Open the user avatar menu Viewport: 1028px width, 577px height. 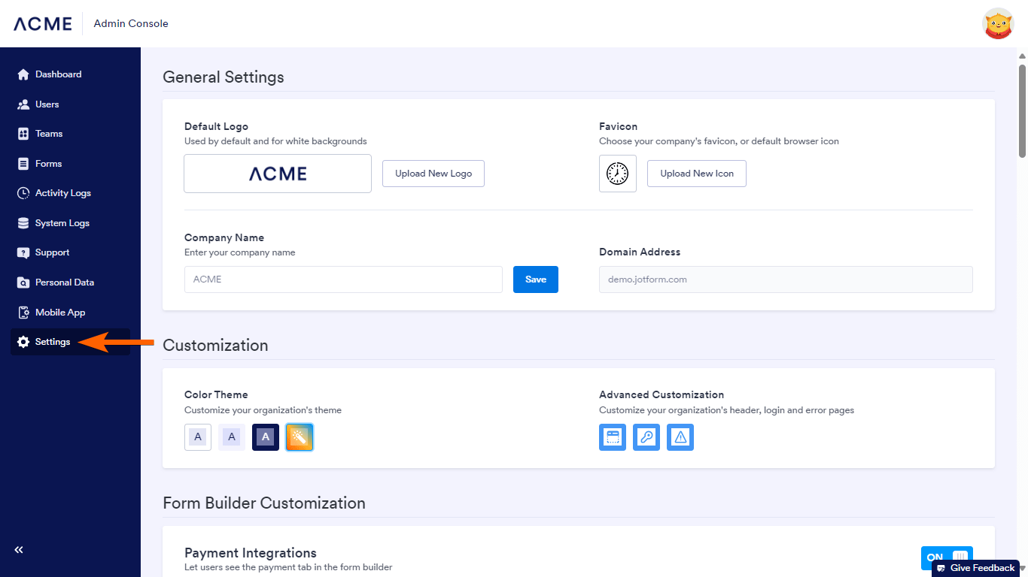(x=999, y=23)
